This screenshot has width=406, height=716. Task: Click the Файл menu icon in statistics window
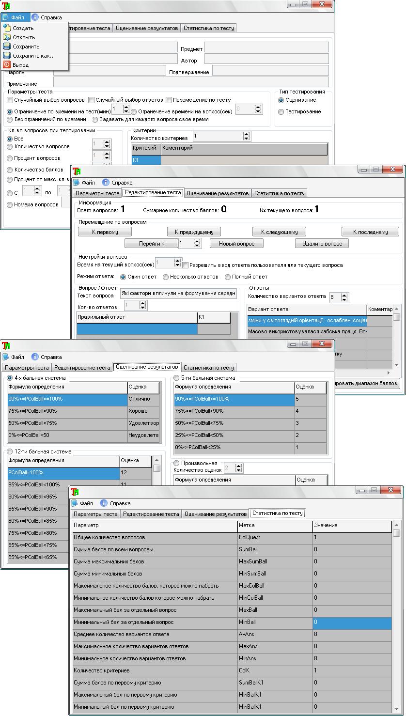[x=75, y=503]
